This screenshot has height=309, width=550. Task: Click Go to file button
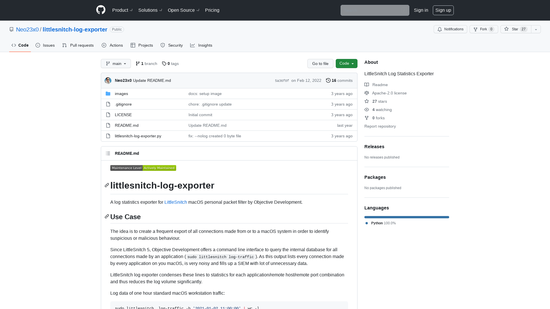320,64
